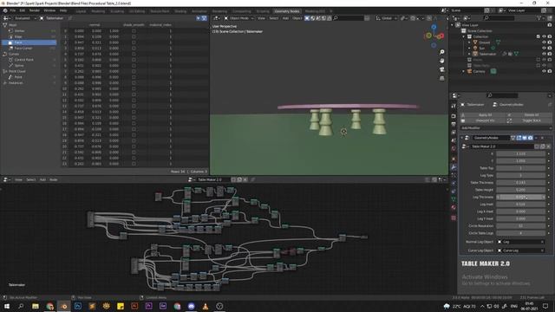The width and height of the screenshot is (555, 312).
Task: Open the Tool tab icon in Properties editor
Action: [x=454, y=106]
